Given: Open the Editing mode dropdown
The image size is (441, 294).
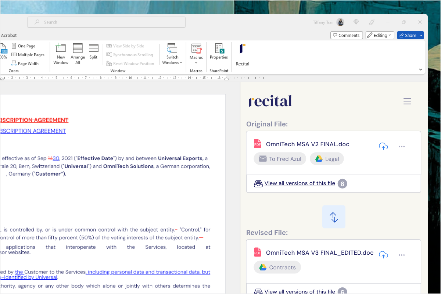Looking at the screenshot, I should tap(380, 35).
